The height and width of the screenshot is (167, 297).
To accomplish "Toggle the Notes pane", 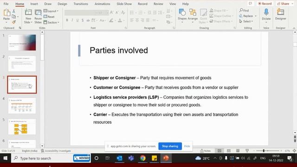I will point(205,151).
